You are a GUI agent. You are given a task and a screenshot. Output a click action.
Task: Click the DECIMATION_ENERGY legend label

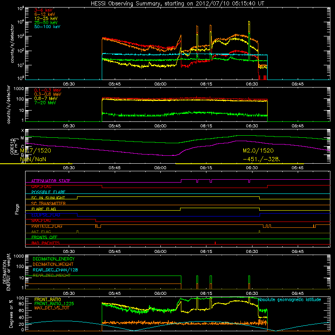click(x=54, y=259)
